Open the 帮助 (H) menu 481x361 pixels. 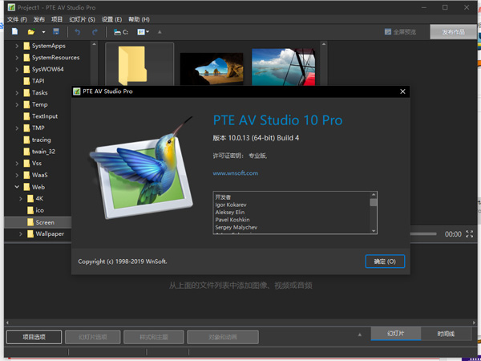tap(139, 19)
